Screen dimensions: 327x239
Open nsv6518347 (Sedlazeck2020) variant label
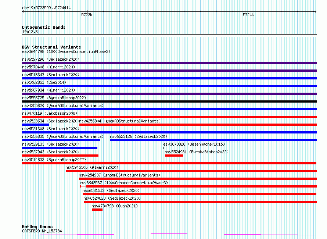click(x=51, y=75)
